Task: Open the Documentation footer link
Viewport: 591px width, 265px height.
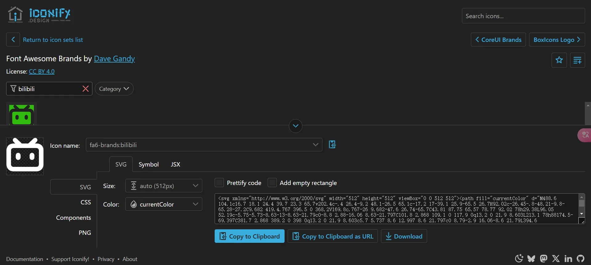Action: [25, 259]
